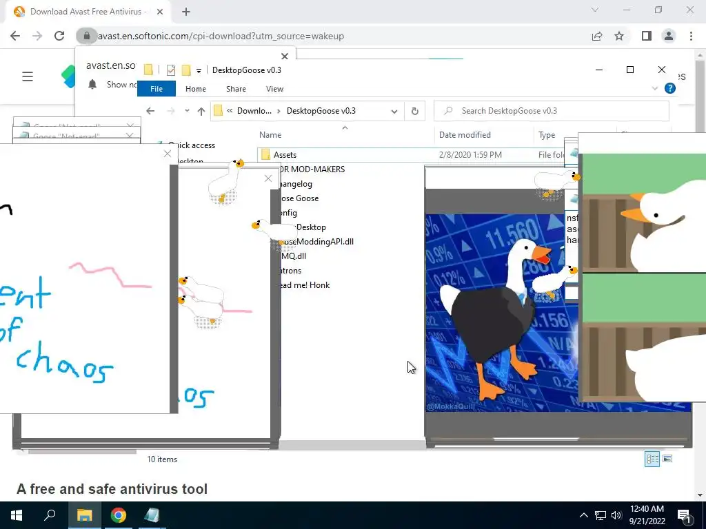This screenshot has height=529, width=706.
Task: Switch to Chrome on the taskbar
Action: click(x=119, y=515)
